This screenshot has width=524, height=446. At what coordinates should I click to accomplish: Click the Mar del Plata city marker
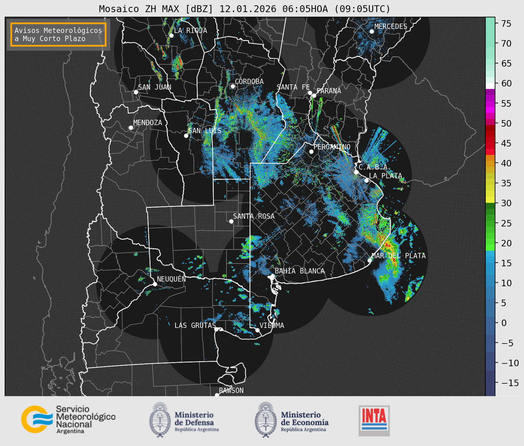click(370, 261)
